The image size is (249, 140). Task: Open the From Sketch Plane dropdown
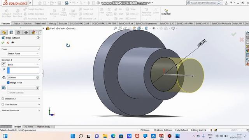coord(23,54)
